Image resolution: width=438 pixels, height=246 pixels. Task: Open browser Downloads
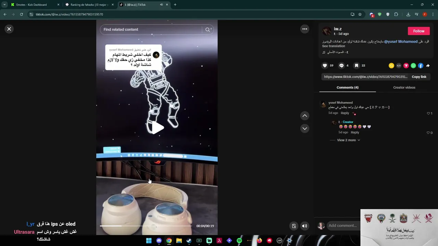pos(408,14)
